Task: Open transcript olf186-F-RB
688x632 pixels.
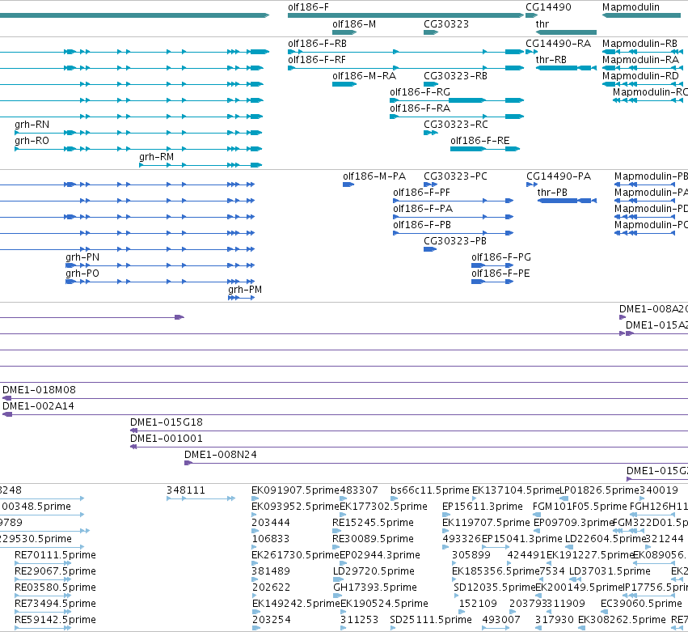Action: 317,44
